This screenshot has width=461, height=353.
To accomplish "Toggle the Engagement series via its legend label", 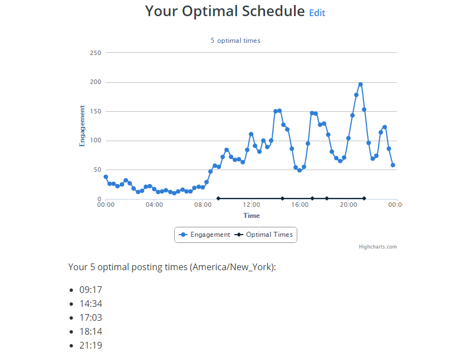I will coord(212,235).
